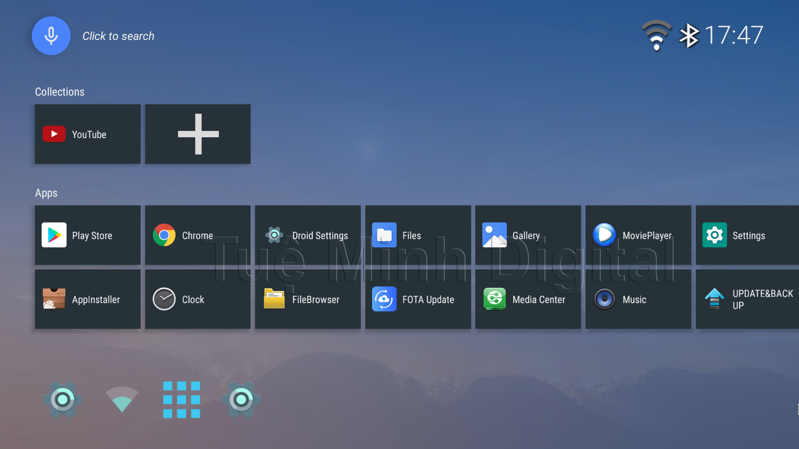Start the MoviePlayer app
The height and width of the screenshot is (449, 799).
[638, 235]
